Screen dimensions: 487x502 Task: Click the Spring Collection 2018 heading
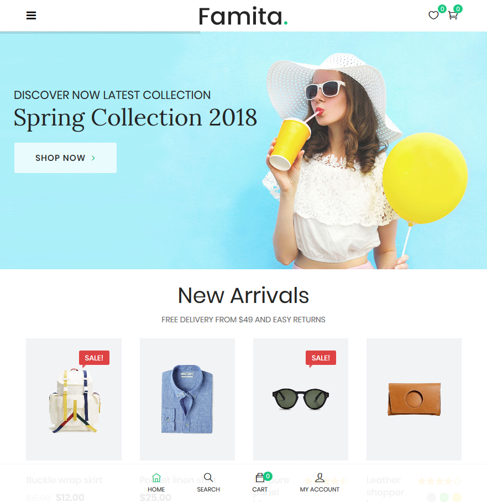tap(135, 118)
